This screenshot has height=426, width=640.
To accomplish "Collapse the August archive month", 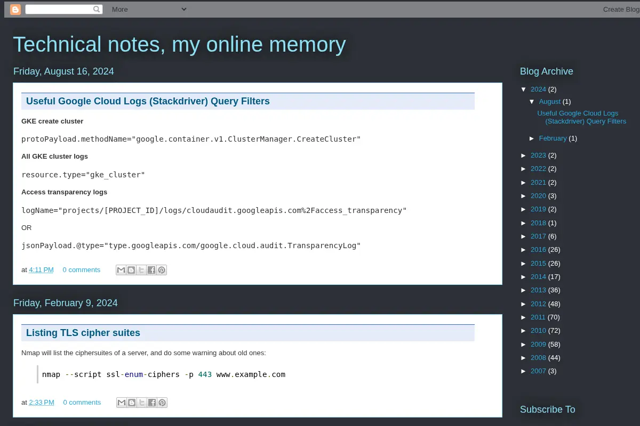I will point(532,101).
